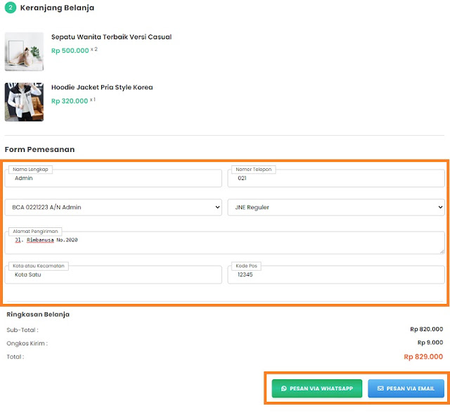Focus the Alamat Pengiriman text area
Image resolution: width=450 pixels, height=413 pixels.
[224, 243]
